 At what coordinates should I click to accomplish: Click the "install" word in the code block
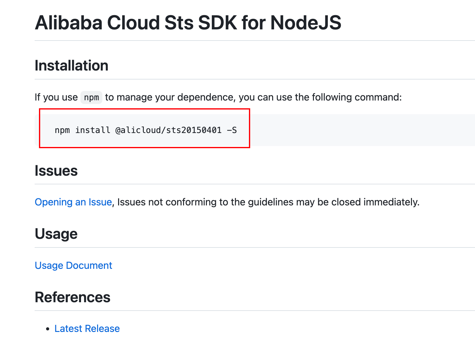[x=93, y=130]
